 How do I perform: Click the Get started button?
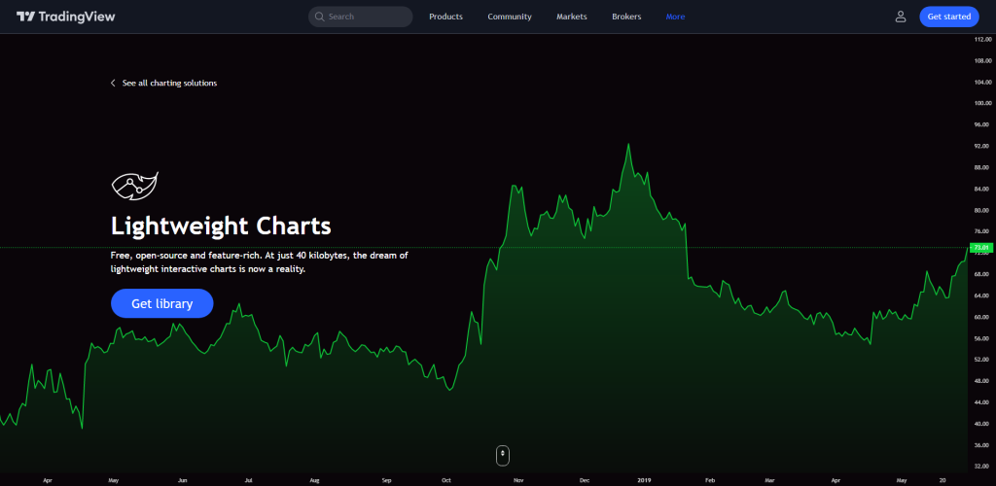point(949,17)
